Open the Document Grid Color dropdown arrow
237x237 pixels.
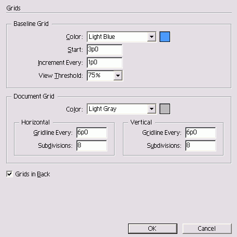tap(151, 109)
